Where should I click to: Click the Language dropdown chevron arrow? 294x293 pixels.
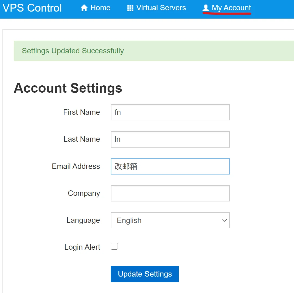pos(224,220)
